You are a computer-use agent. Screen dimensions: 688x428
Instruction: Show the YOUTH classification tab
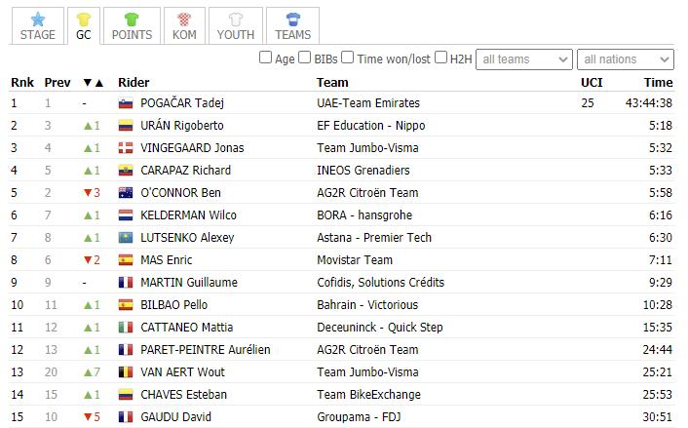point(236,26)
